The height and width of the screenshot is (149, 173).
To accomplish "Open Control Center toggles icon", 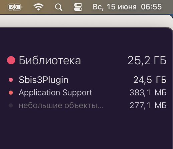I will tap(78, 7).
